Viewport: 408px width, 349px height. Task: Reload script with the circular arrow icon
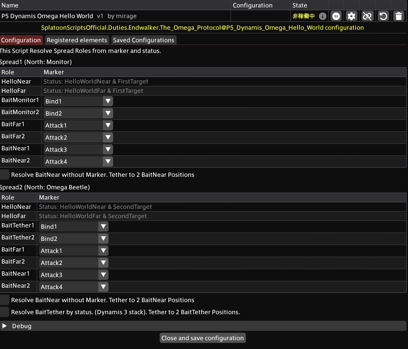coord(383,16)
